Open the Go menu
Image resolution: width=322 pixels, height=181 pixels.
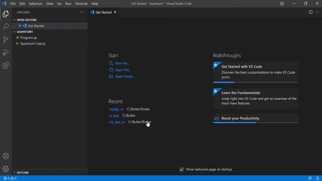[x=59, y=4]
